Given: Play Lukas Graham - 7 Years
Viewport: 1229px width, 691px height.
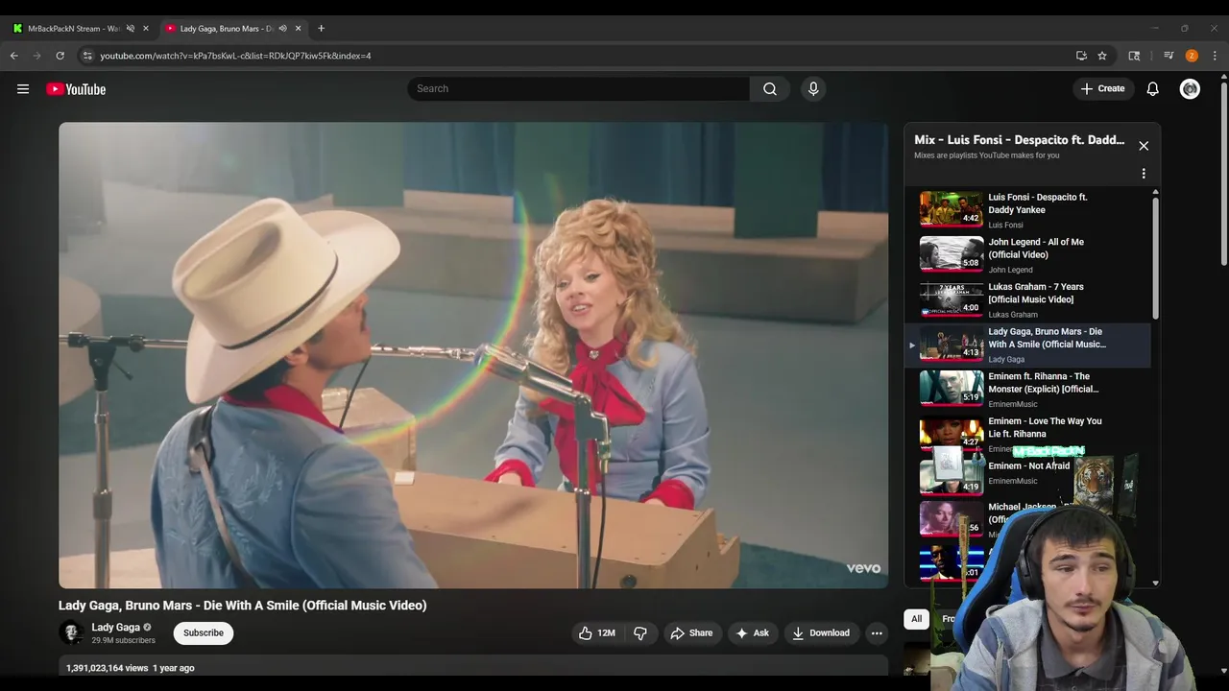Looking at the screenshot, I should click(1029, 299).
